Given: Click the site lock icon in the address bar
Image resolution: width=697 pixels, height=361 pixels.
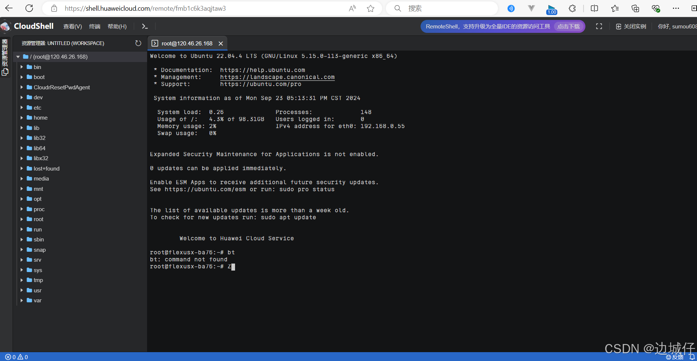Looking at the screenshot, I should click(54, 8).
